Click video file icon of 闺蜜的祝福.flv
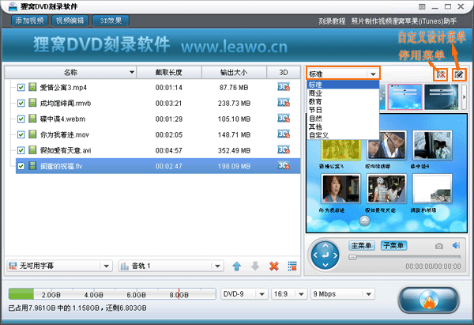Viewport: 474px width, 325px height. (x=32, y=166)
